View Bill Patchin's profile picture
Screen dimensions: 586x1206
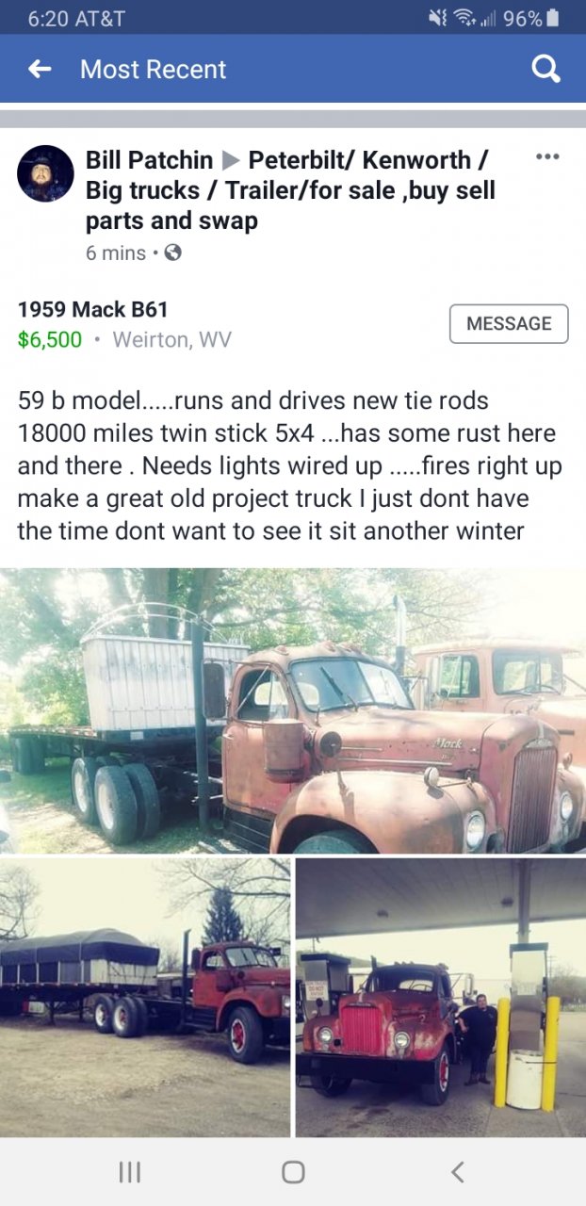click(45, 173)
